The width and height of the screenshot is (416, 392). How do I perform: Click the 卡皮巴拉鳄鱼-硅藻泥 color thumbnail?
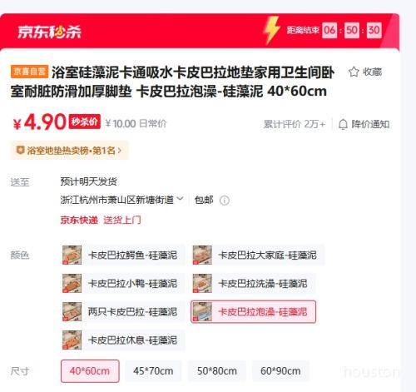pyautogui.click(x=72, y=255)
